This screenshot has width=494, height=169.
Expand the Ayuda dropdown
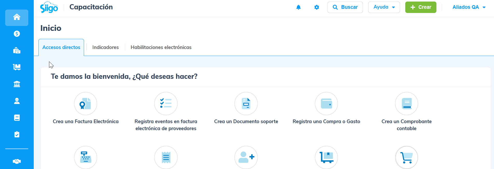[x=384, y=7]
